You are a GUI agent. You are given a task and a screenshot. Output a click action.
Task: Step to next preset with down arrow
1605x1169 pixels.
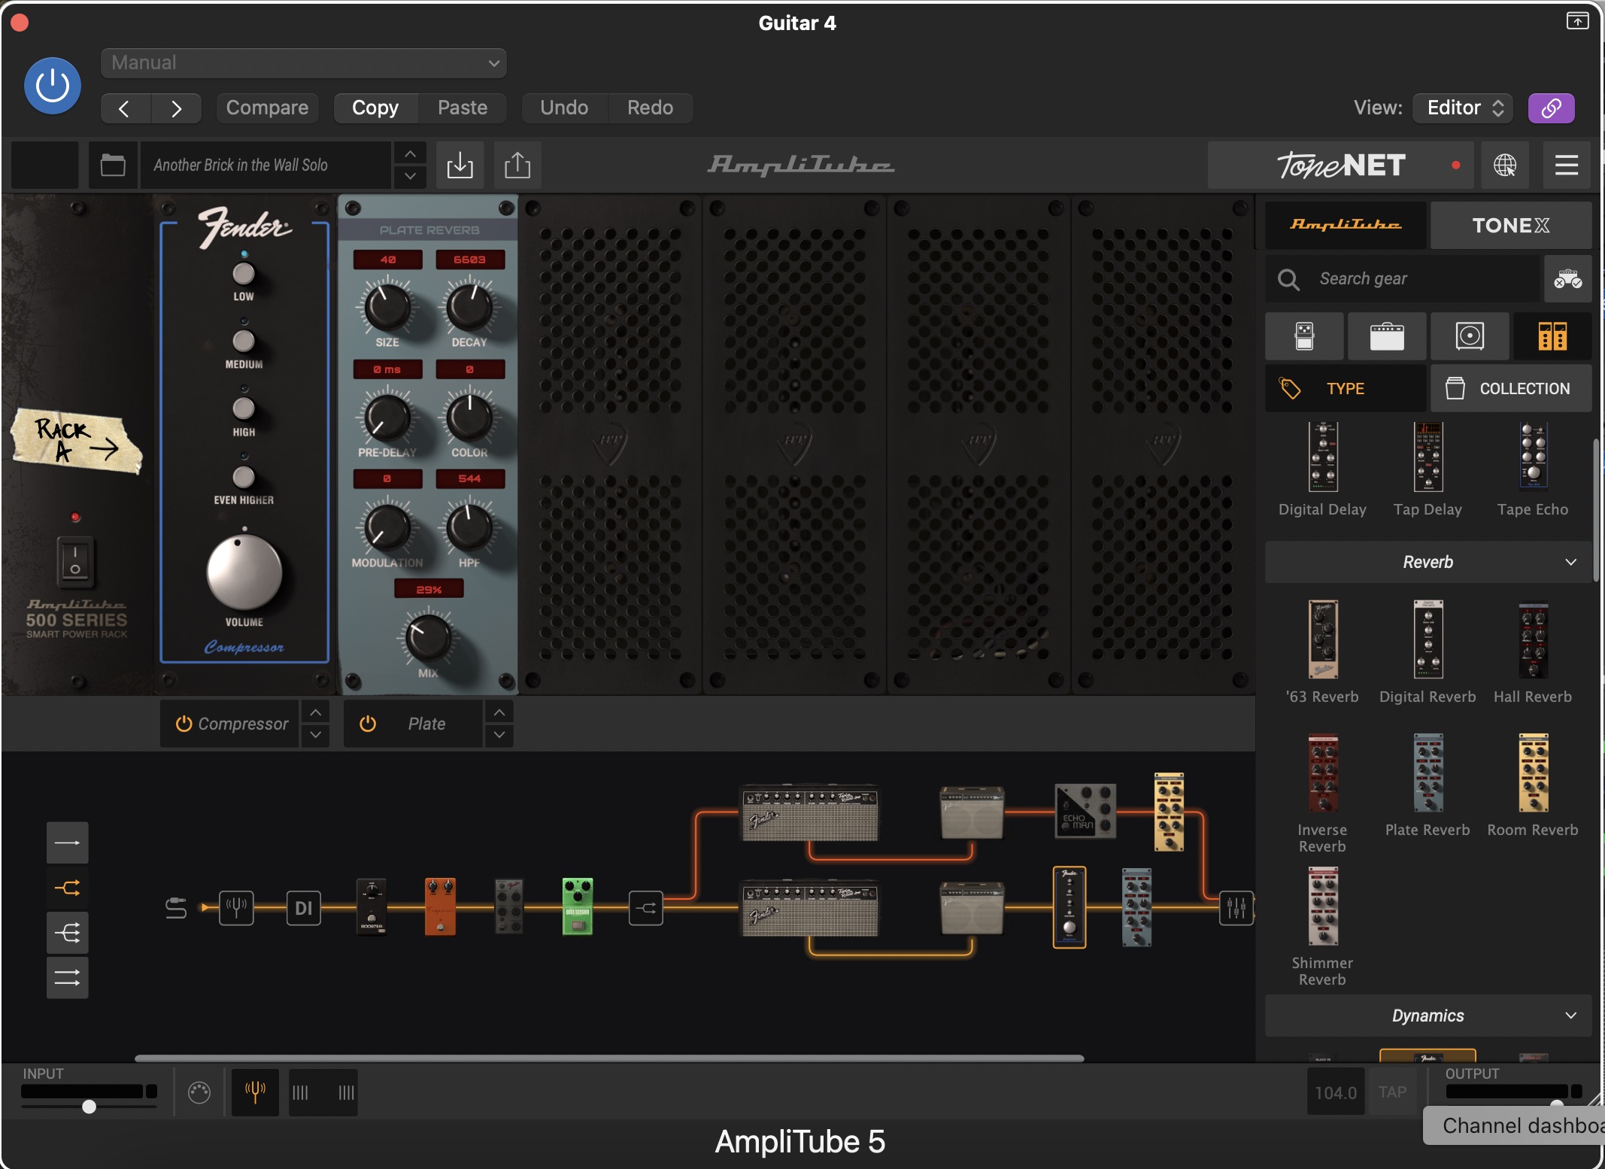point(410,176)
